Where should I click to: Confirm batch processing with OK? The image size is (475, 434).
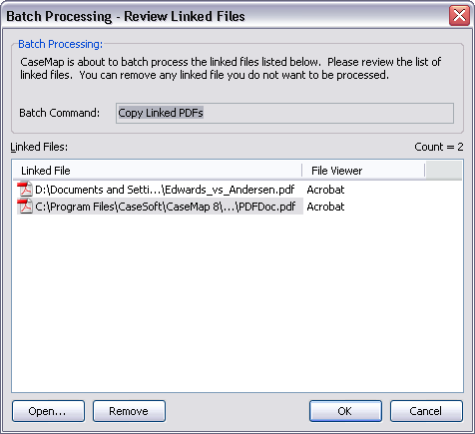tap(345, 411)
